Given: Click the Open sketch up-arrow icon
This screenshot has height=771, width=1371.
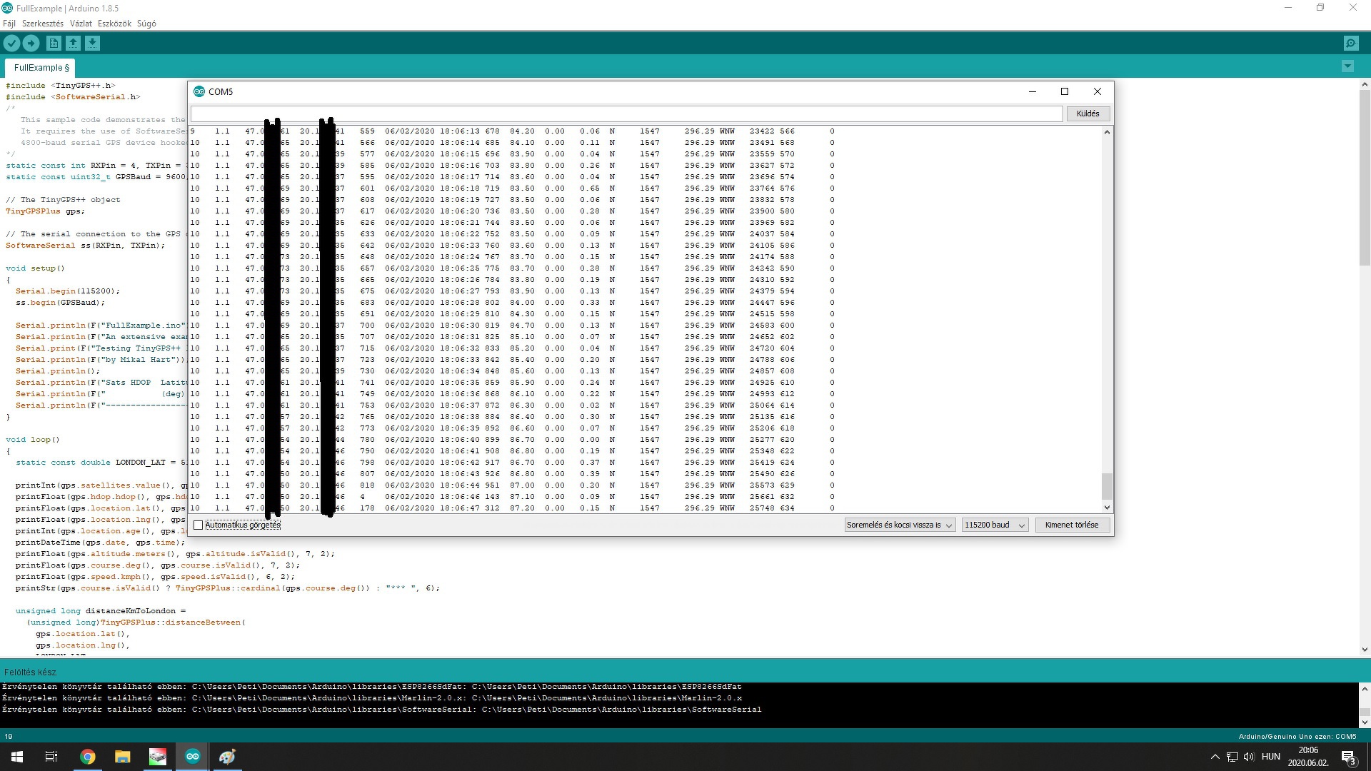Looking at the screenshot, I should point(73,44).
